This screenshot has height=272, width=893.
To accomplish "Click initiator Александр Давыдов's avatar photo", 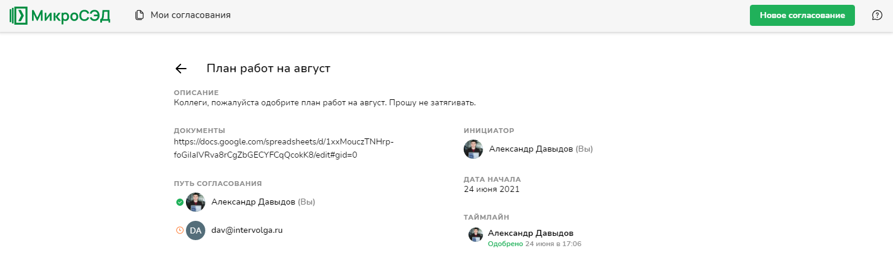I will (473, 149).
